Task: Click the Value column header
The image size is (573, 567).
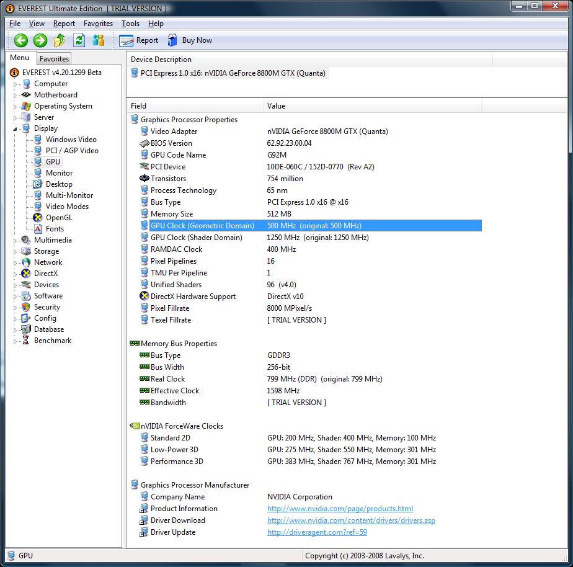Action: 372,106
